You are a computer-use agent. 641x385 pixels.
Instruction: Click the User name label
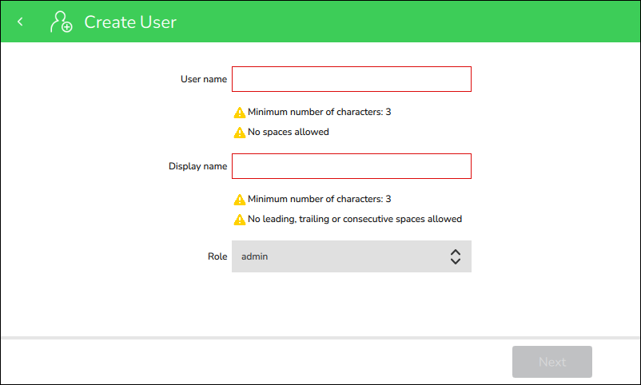pyautogui.click(x=204, y=79)
